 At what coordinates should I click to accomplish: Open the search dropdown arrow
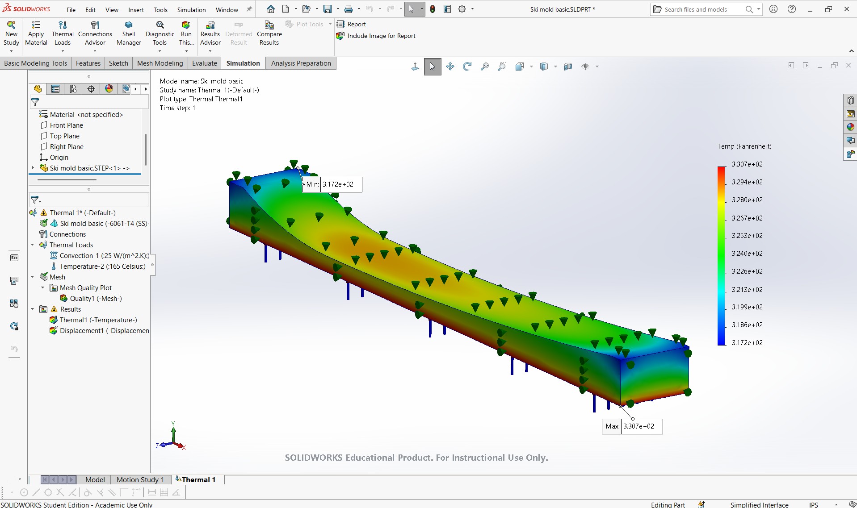(758, 9)
